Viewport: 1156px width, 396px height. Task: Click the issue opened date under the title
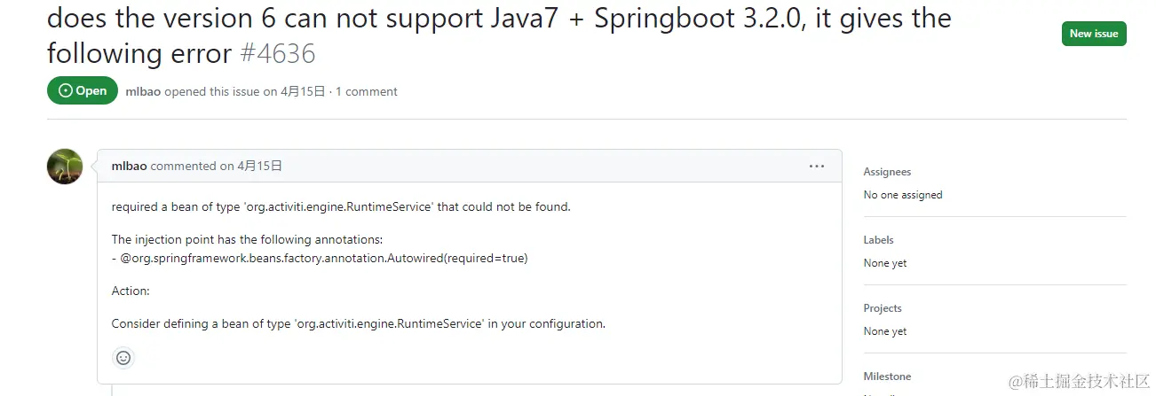click(x=303, y=91)
